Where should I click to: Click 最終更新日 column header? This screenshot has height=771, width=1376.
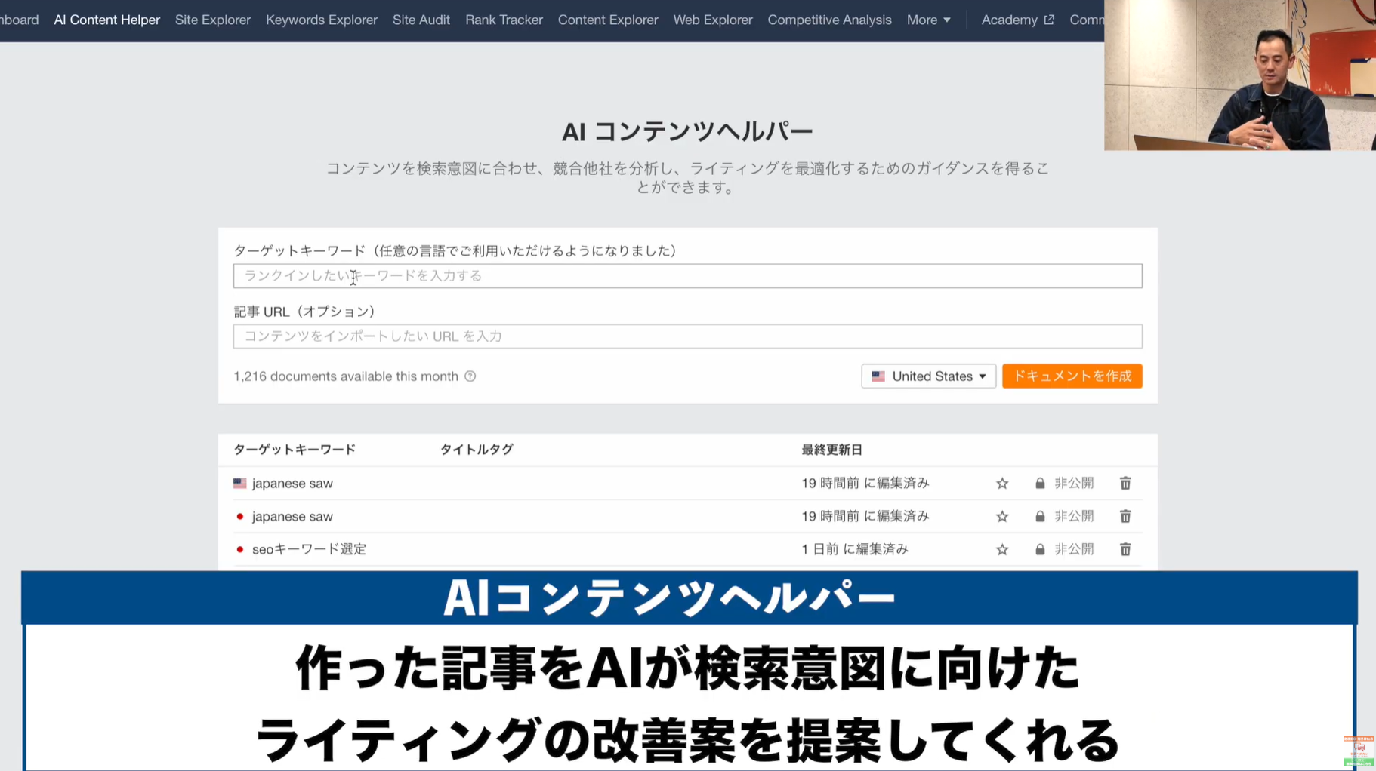tap(831, 450)
